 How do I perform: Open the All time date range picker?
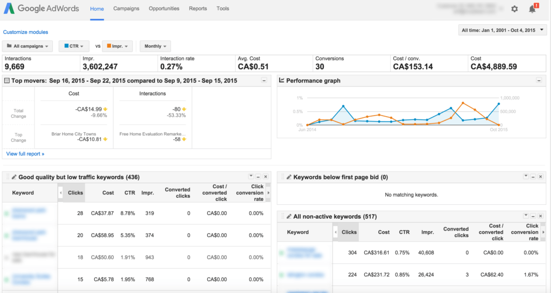(503, 30)
